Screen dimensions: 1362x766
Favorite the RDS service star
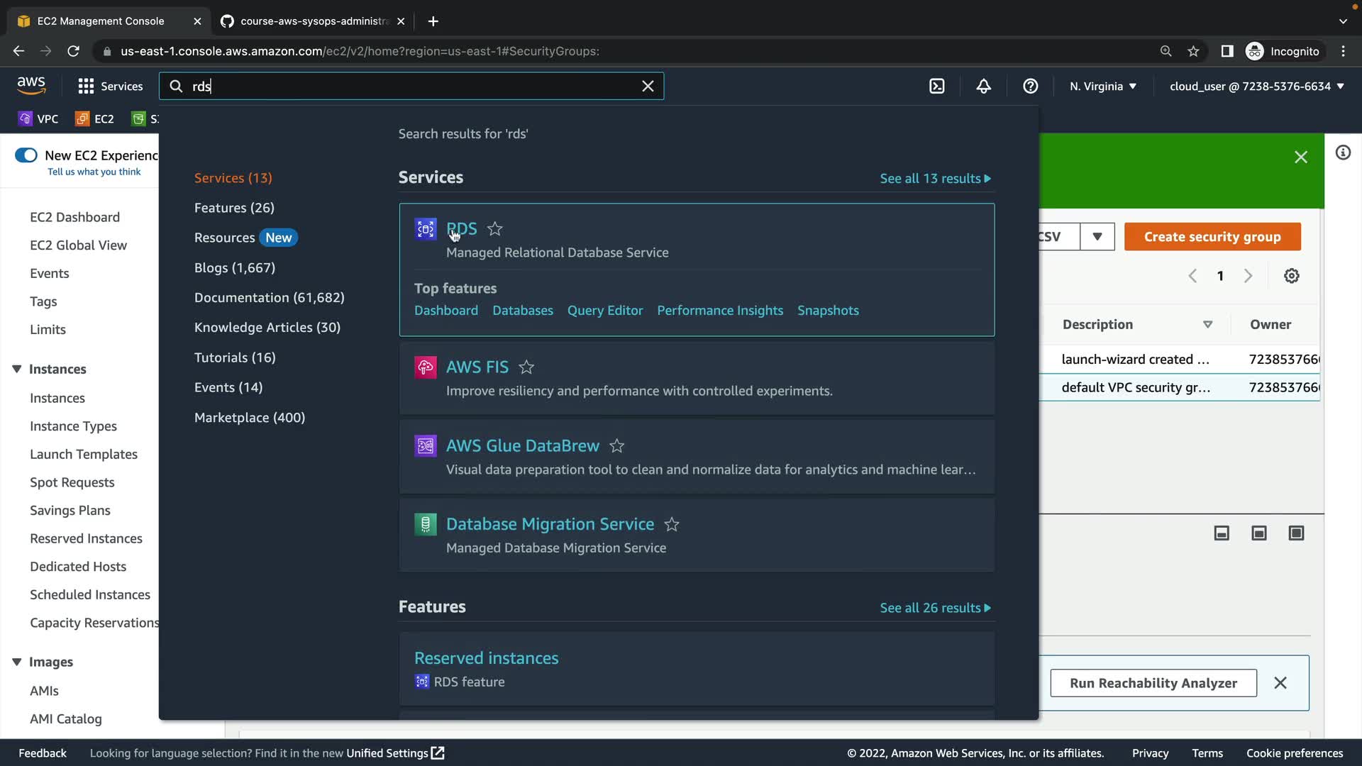click(x=495, y=228)
